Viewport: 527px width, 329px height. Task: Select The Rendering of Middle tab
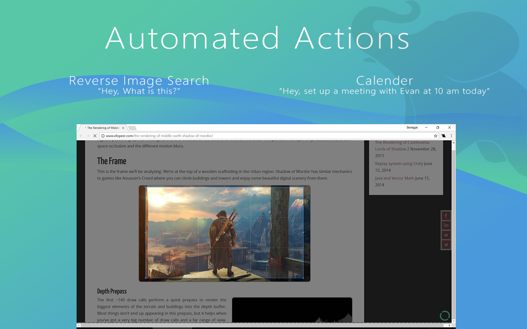click(x=102, y=128)
